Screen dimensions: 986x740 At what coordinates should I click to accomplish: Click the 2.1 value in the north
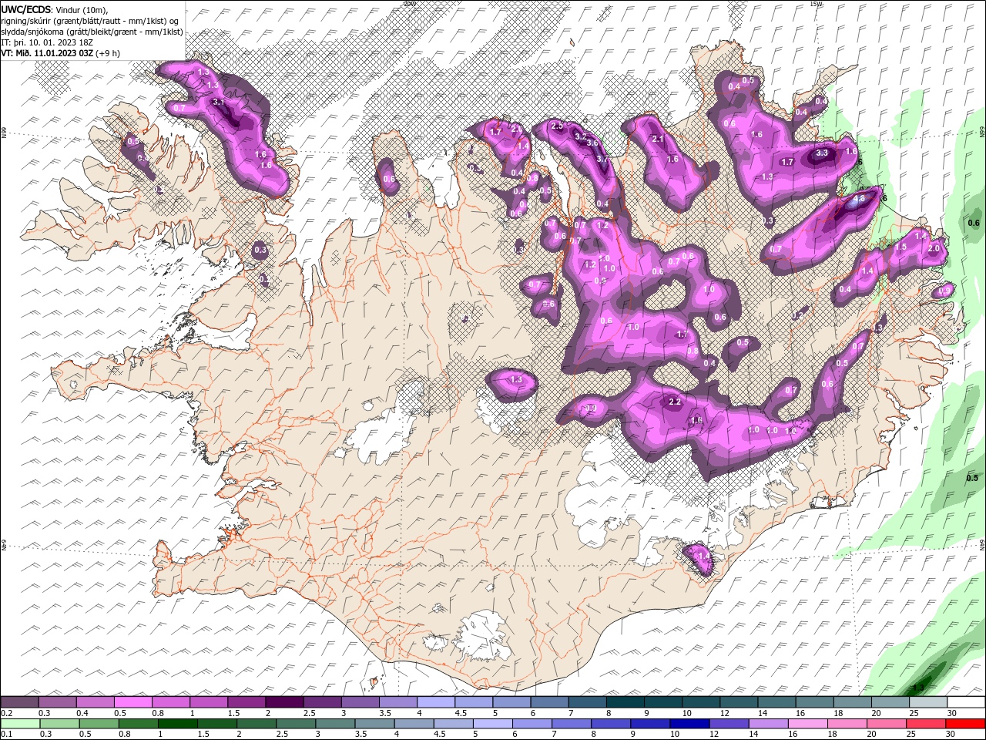[x=659, y=139]
